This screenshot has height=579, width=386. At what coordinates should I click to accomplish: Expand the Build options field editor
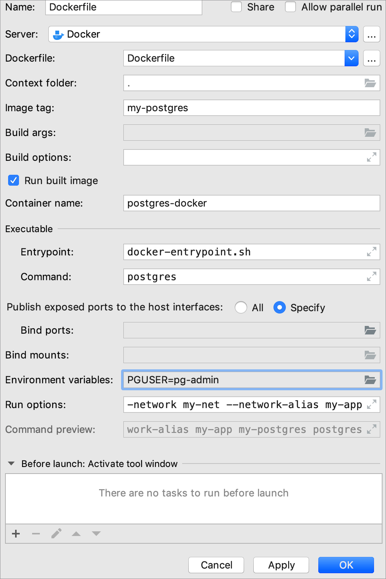[372, 157]
